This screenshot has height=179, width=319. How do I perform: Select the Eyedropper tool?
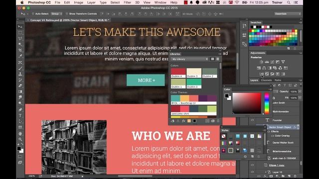click(20, 56)
